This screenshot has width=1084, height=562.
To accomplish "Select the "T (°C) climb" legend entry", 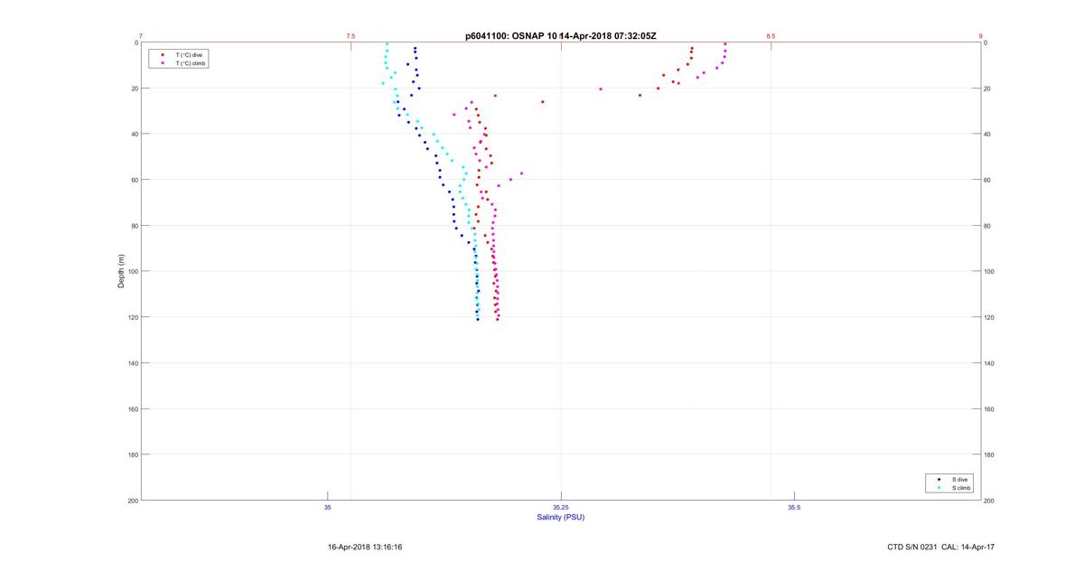I will tap(191, 63).
